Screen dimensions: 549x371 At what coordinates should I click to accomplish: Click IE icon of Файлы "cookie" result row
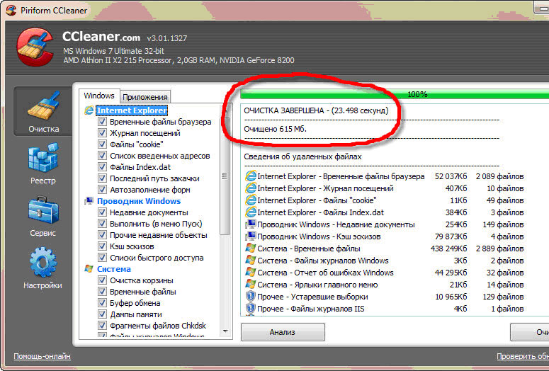(x=250, y=200)
